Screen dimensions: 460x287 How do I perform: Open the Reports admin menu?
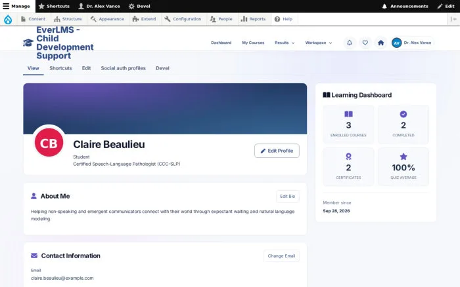253,19
